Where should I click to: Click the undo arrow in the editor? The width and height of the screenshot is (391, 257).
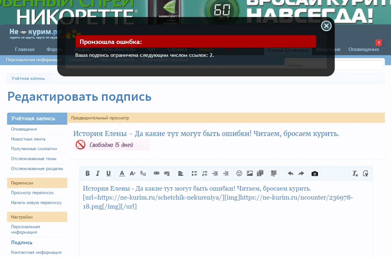point(290,173)
